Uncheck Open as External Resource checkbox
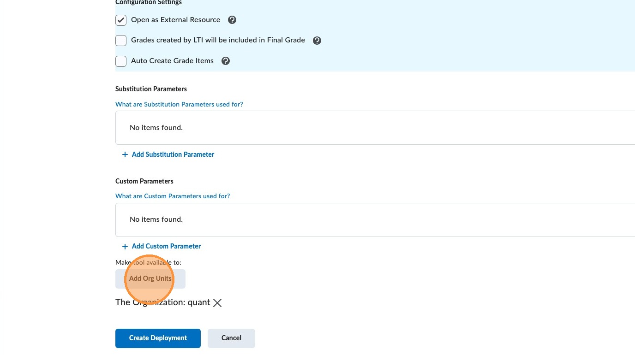Screen dimensions: 635x355 (121, 20)
